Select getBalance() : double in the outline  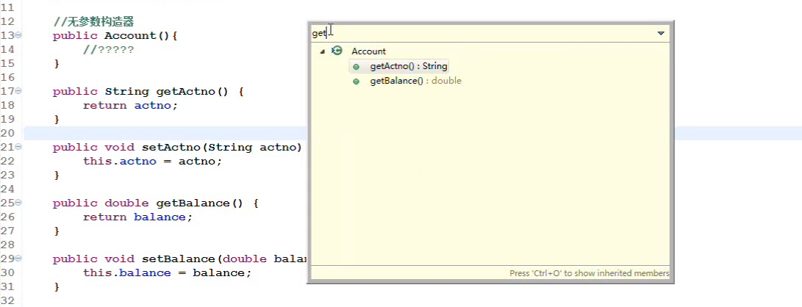tap(415, 81)
